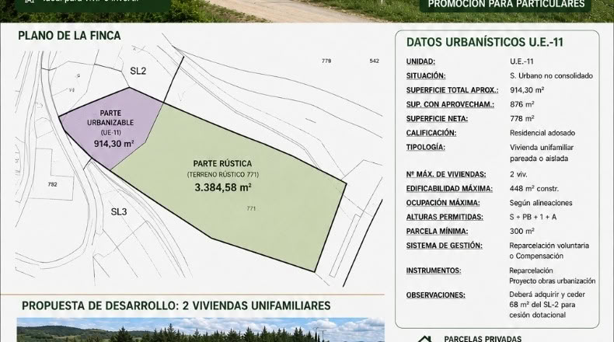
Task: Click 'ALTURAS PERMITIDAS:' label
Action: pos(445,217)
